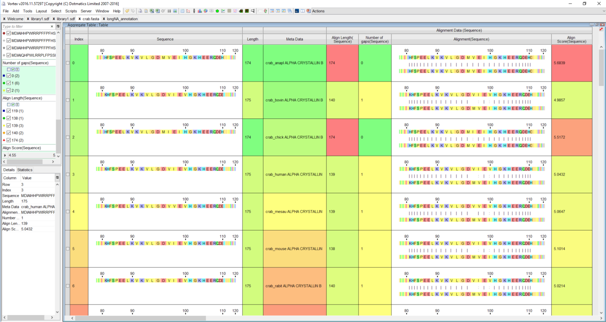Image resolution: width=606 pixels, height=322 pixels.
Task: Open the Scripts menu
Action: coord(71,11)
